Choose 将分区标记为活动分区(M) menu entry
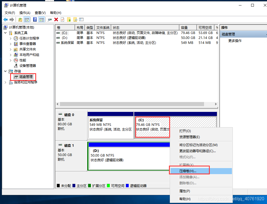267x204 pixels. pos(201,145)
